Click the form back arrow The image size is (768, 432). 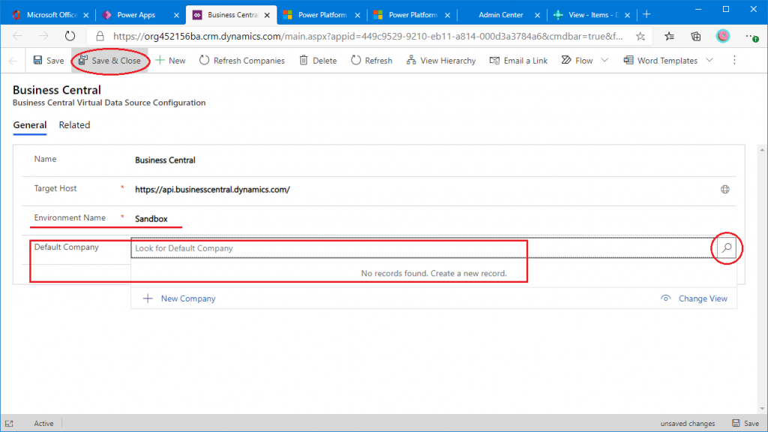pos(13,61)
